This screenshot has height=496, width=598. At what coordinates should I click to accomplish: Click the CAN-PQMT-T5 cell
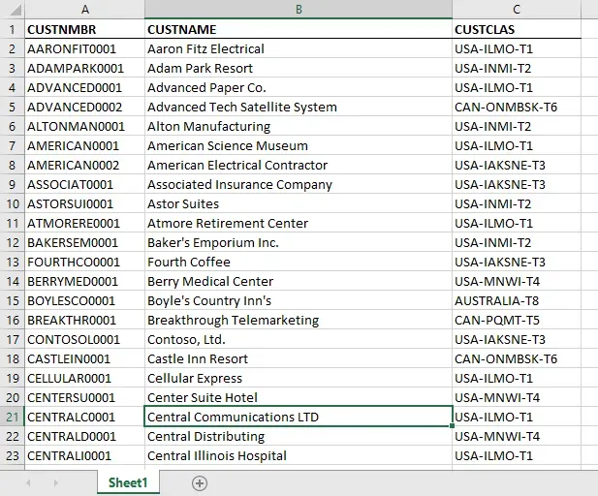pyautogui.click(x=517, y=320)
